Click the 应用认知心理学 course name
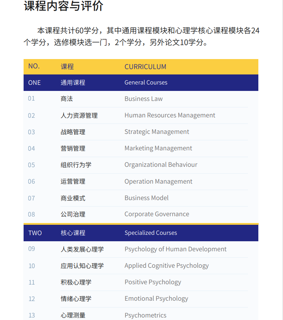Viewport: 283px width, 320px height. (82, 266)
